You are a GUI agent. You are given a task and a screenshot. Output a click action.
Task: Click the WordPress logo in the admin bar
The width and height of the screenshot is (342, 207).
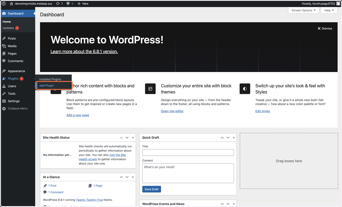click(4, 4)
